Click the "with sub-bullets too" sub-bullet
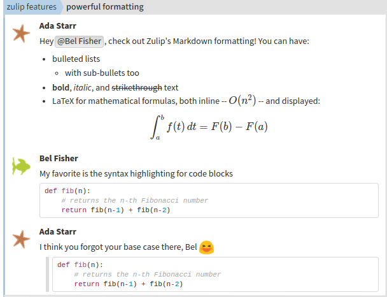 [102, 73]
